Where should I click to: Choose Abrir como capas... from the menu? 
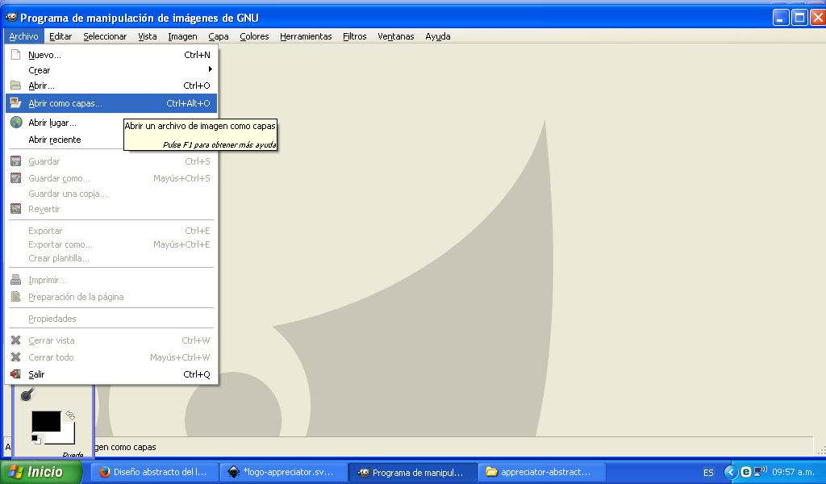click(111, 103)
